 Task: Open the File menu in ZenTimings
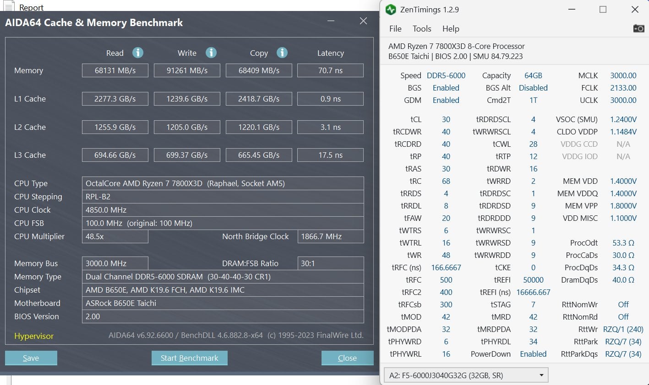coord(395,28)
